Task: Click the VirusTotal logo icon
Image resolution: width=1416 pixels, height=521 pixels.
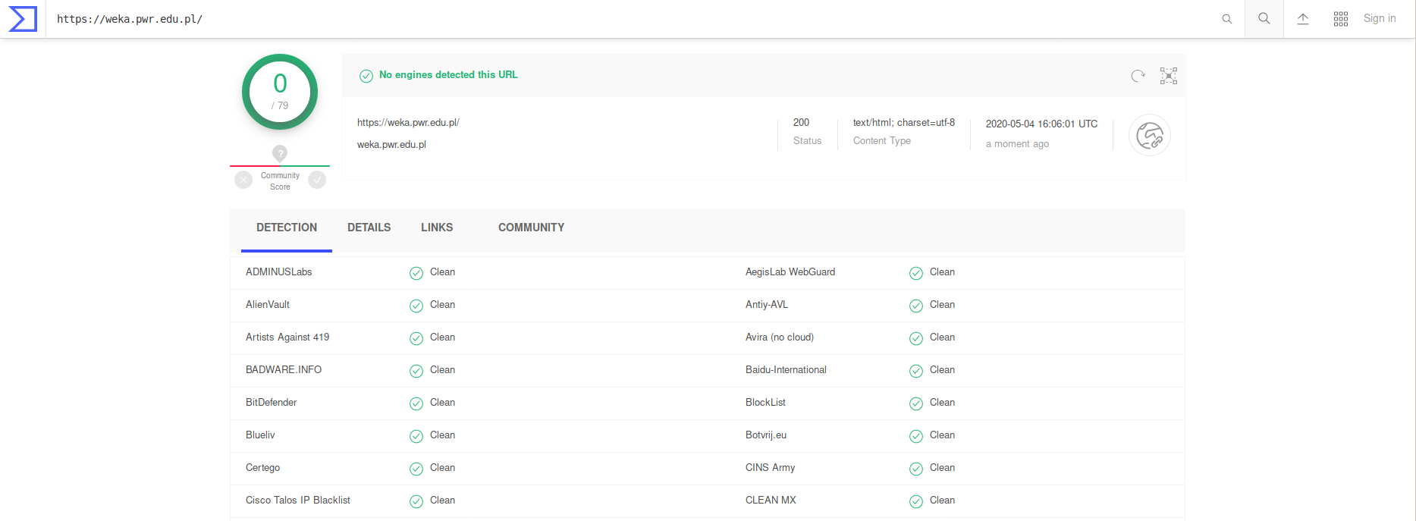Action: pos(23,19)
